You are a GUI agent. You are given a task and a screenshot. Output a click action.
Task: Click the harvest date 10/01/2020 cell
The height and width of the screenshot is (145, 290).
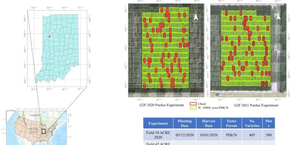pos(209,135)
